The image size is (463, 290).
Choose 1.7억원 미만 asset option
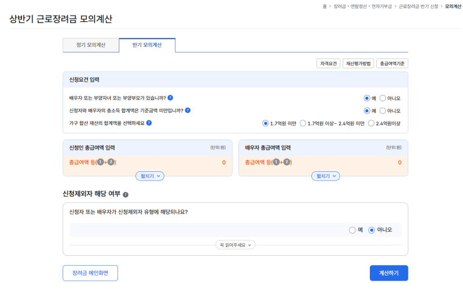tap(265, 123)
